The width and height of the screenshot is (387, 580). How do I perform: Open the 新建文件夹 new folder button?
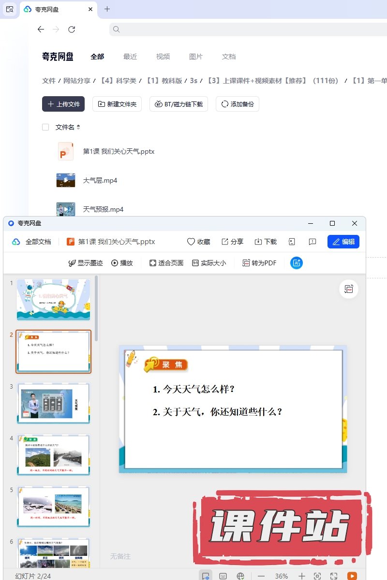tap(117, 104)
